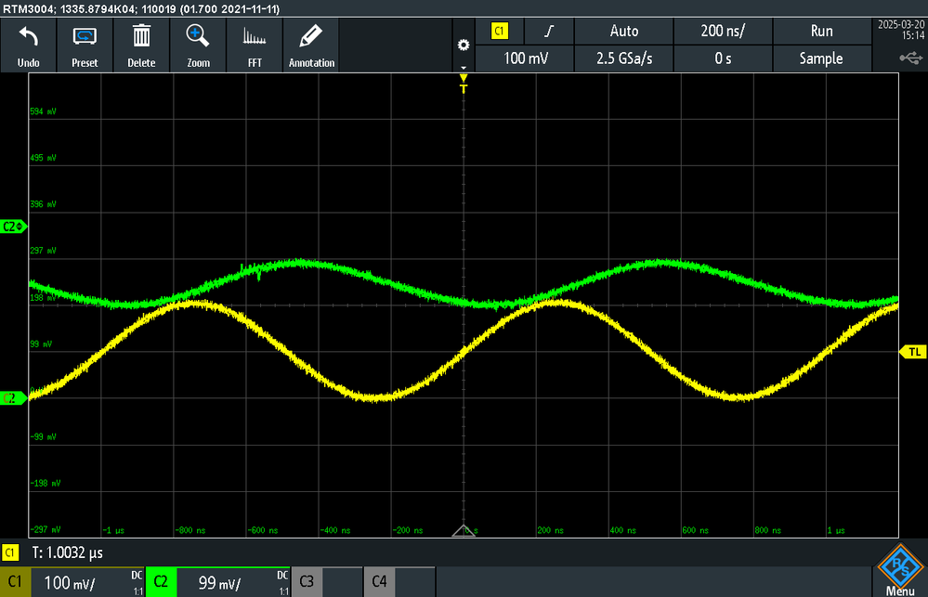Click the C1 measurement badge beside T: 1.0032 µs
The height and width of the screenshot is (597, 928).
tap(10, 552)
